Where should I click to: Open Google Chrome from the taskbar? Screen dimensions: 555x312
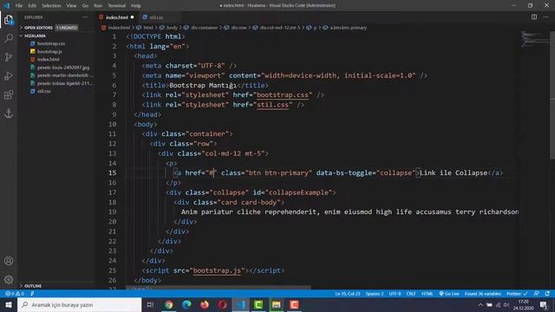tap(169, 304)
